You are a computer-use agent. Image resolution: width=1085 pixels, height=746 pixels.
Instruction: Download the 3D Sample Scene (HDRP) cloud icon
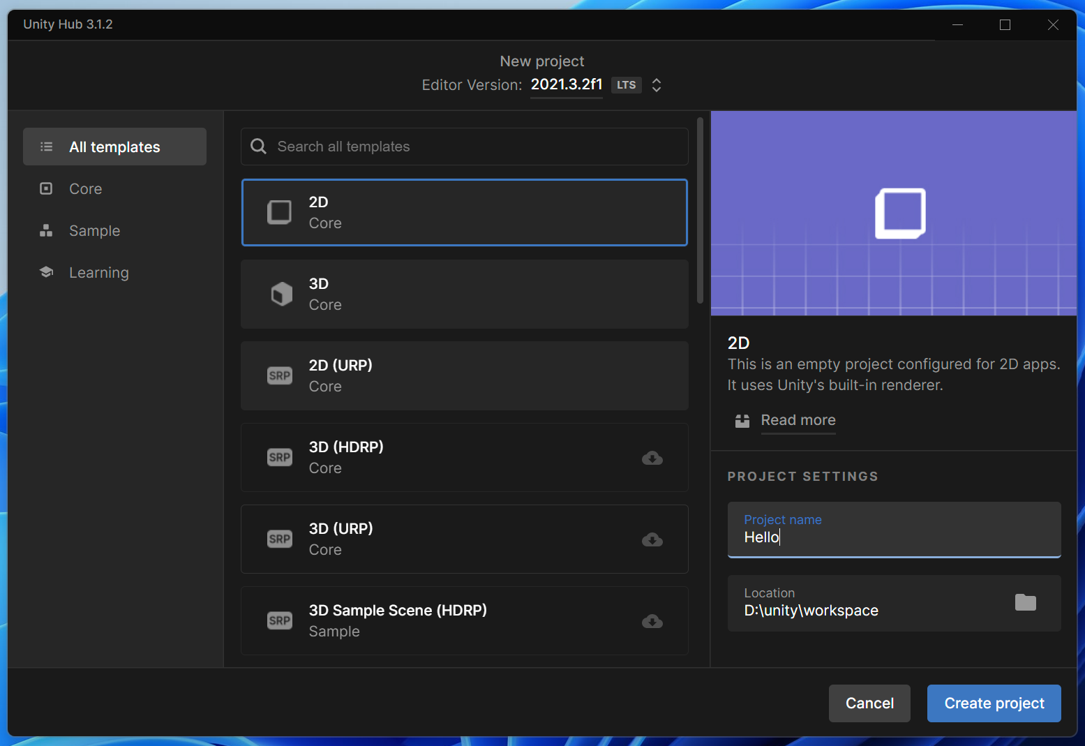(652, 621)
